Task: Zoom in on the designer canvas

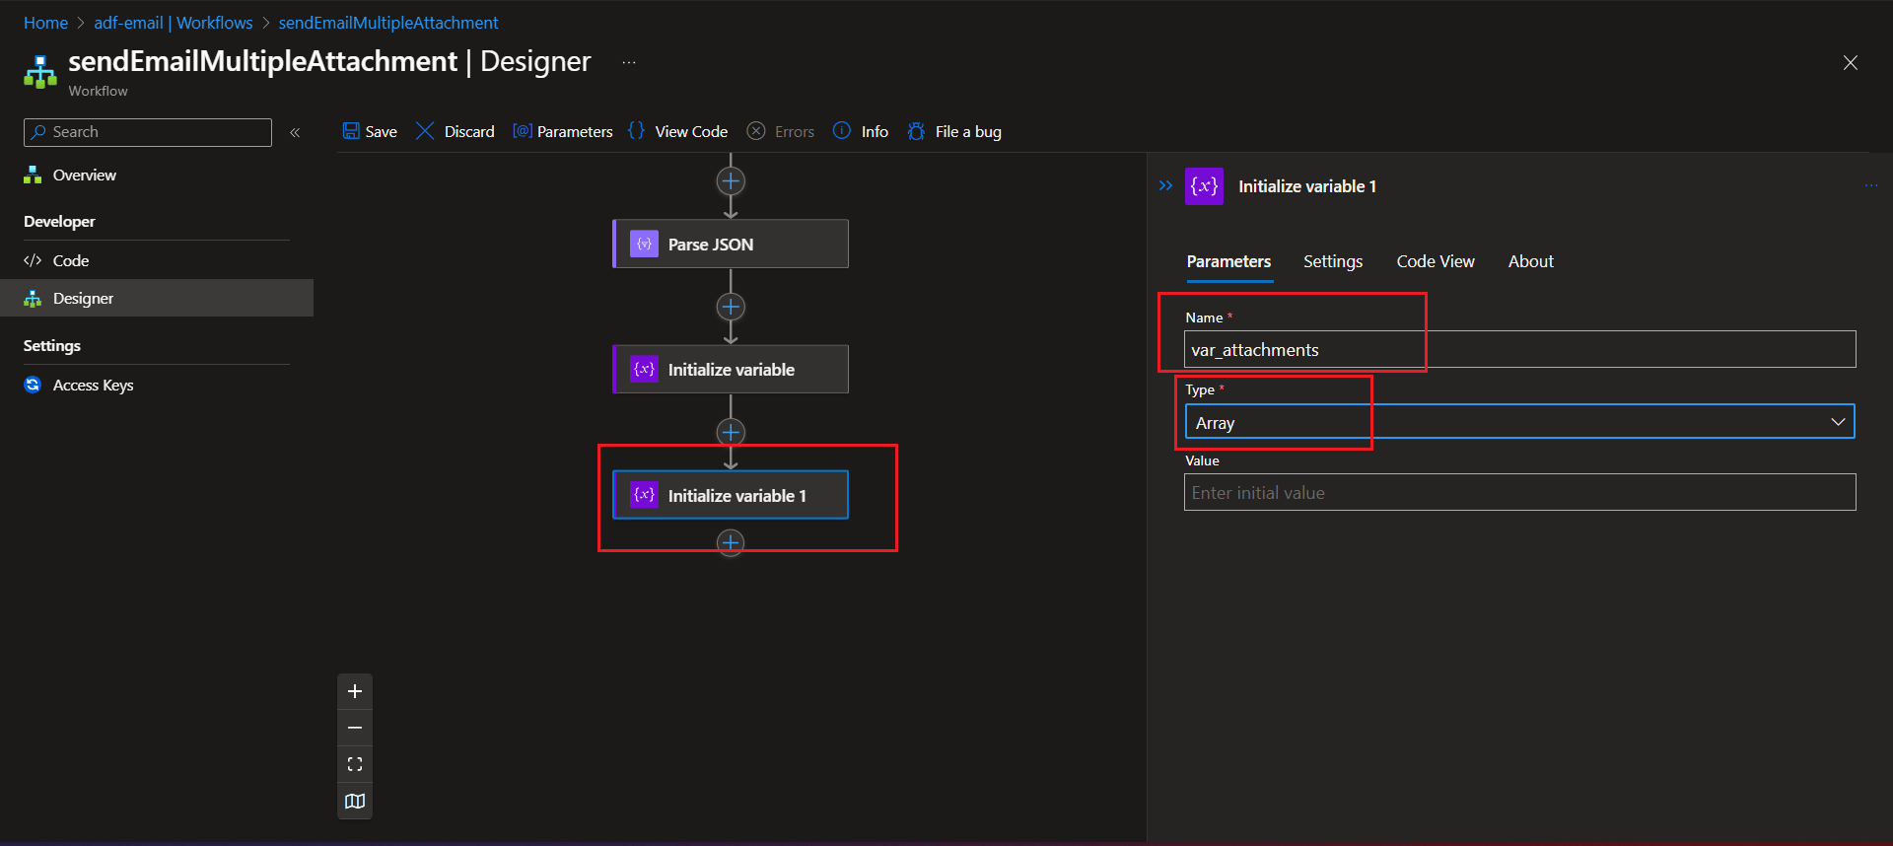Action: point(355,691)
